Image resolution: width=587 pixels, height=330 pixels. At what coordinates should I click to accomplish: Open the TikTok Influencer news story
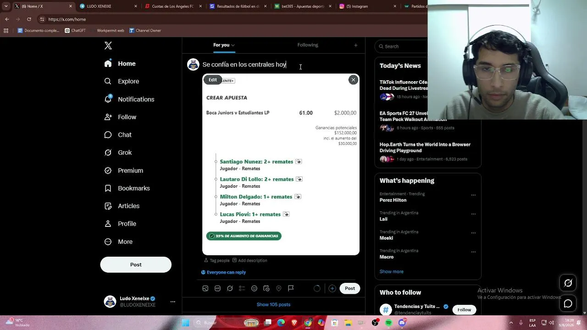[x=404, y=89]
